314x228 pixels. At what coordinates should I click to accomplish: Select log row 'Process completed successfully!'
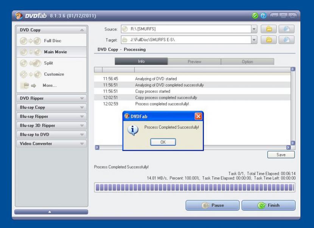click(192, 104)
